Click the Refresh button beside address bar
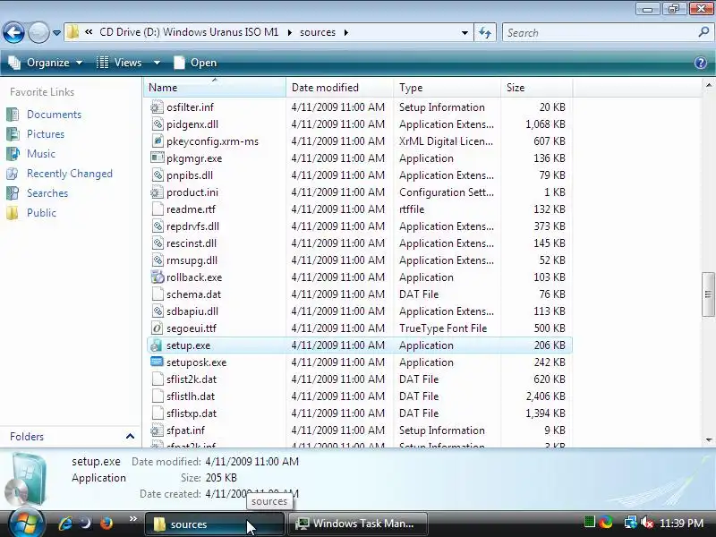716x537 pixels. (x=485, y=32)
